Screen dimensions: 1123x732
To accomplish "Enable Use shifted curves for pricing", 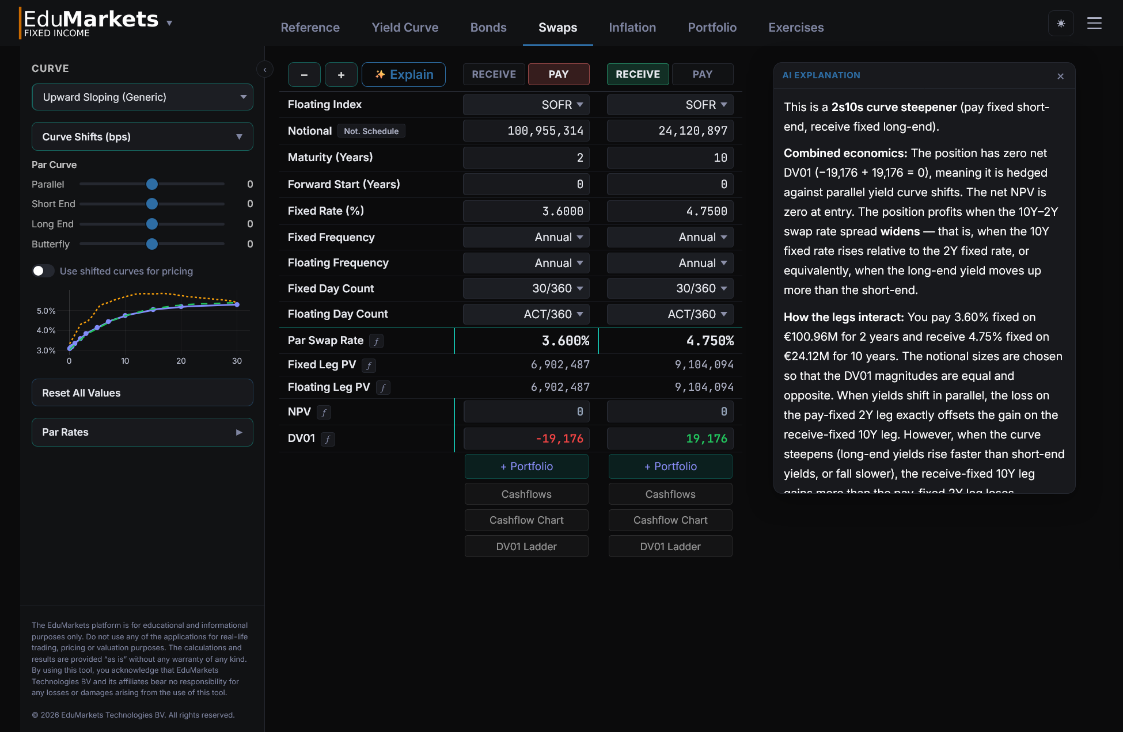I will pos(43,270).
